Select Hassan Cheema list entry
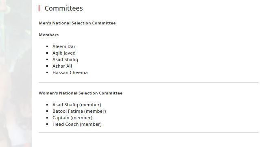Image resolution: width=266 pixels, height=147 pixels. 70,72
